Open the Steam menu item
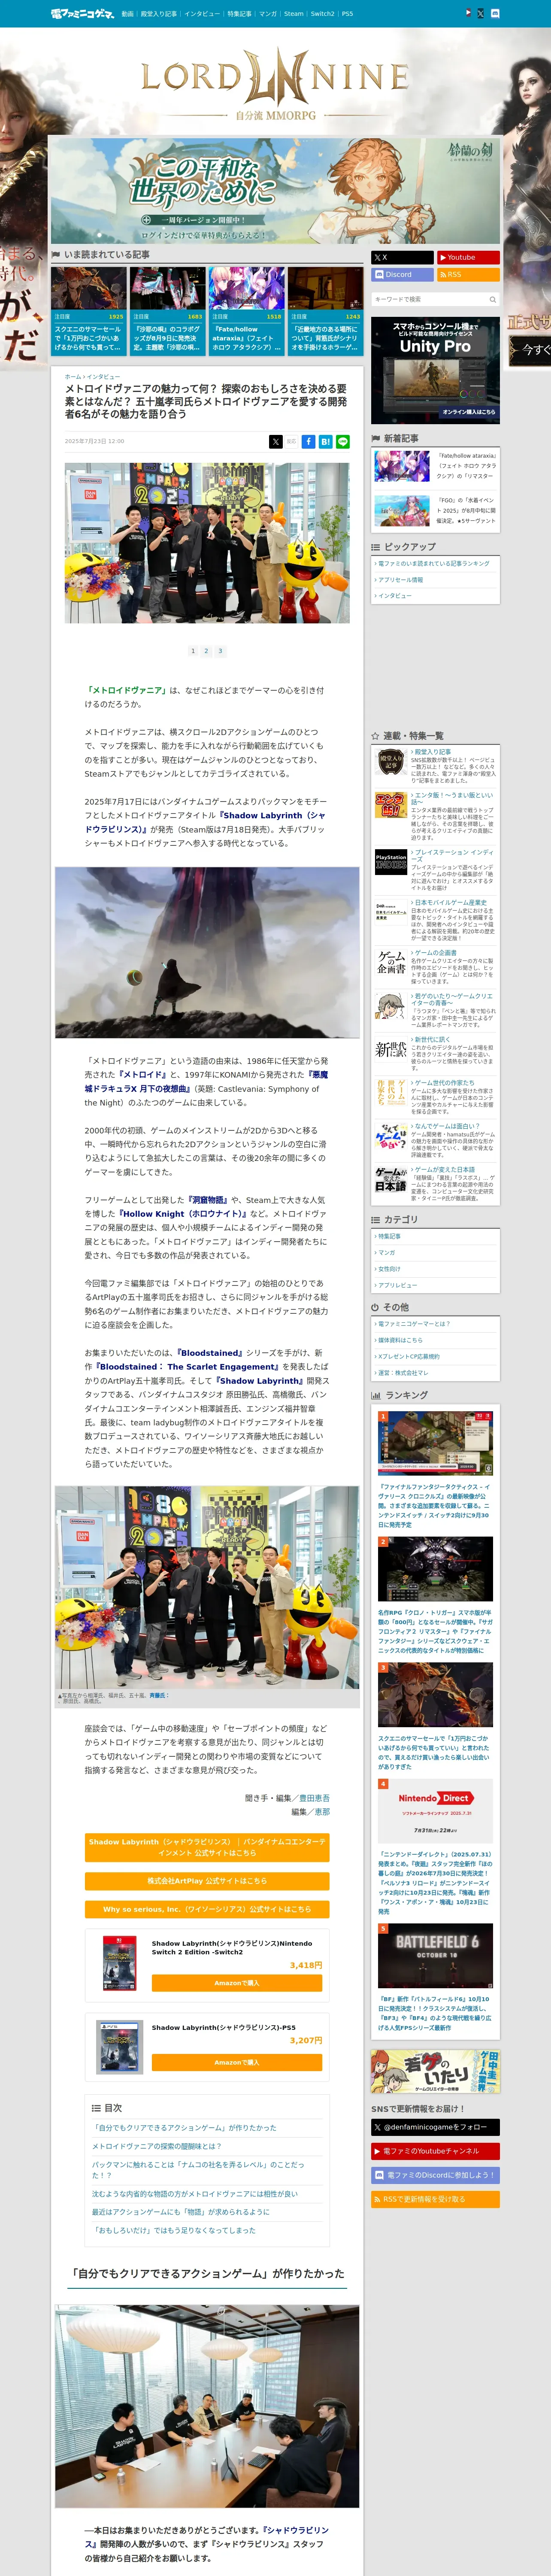 click(x=293, y=14)
